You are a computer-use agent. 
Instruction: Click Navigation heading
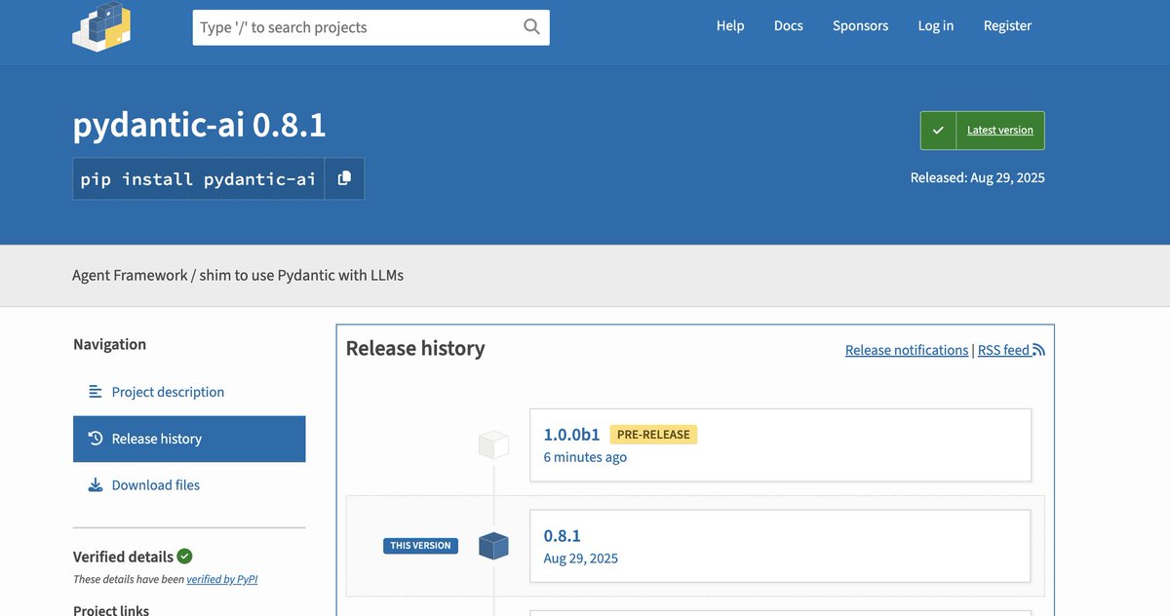109,344
